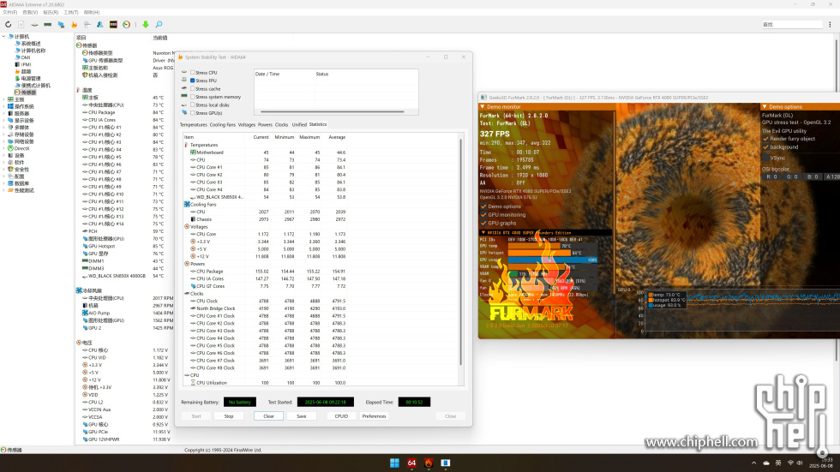Uncheck the Stress FPU checkbox
The image size is (840, 472).
click(x=192, y=81)
